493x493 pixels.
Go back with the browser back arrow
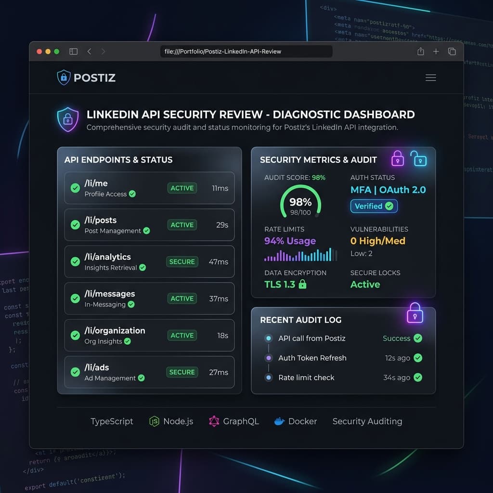point(89,51)
